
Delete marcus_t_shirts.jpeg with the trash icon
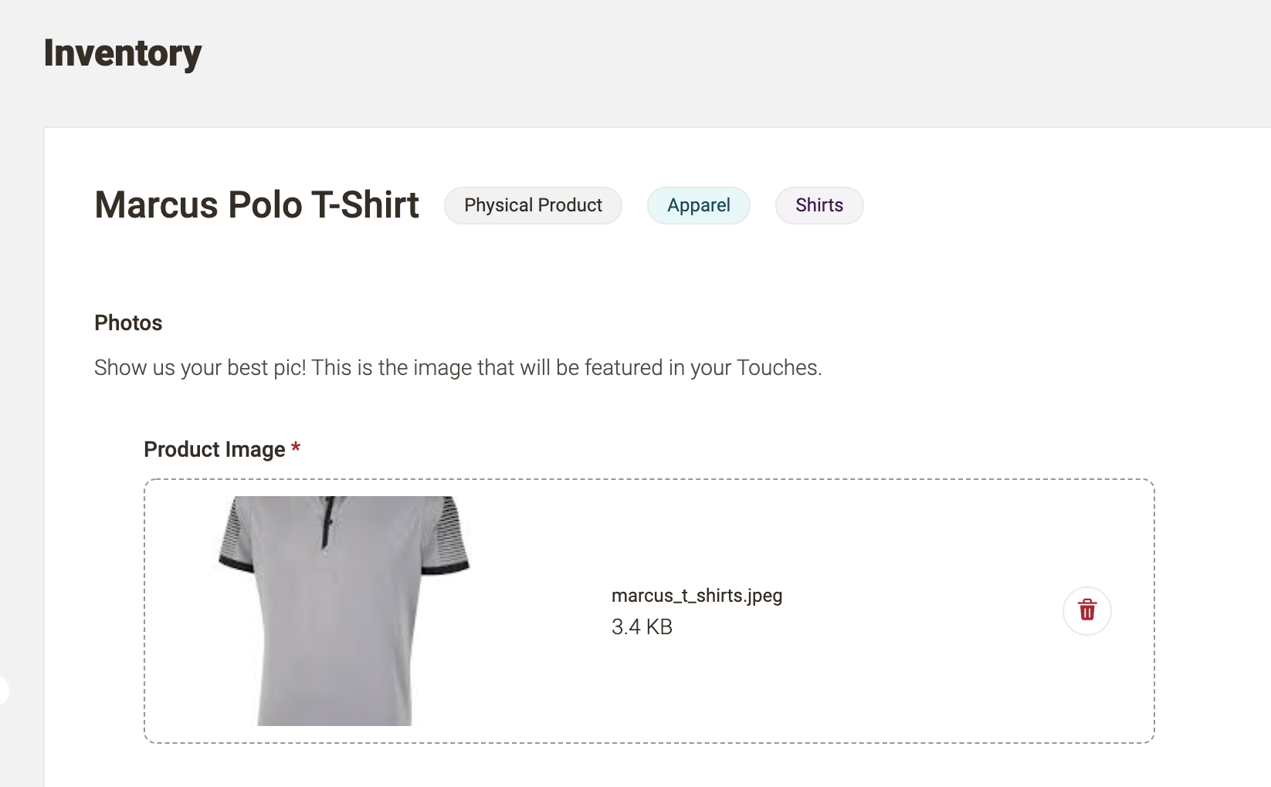pos(1086,611)
